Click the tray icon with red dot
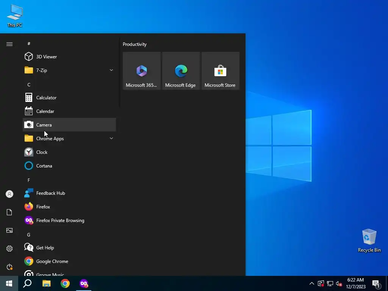This screenshot has height=291, width=388. tap(321, 283)
